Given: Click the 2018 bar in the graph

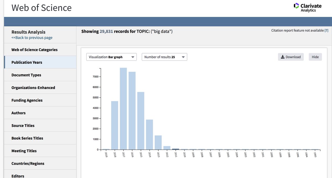Looking at the screenshot, I should (x=115, y=125).
